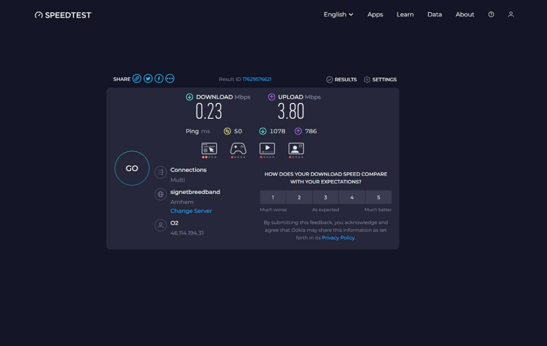Open the Privacy Policy link

[338, 238]
